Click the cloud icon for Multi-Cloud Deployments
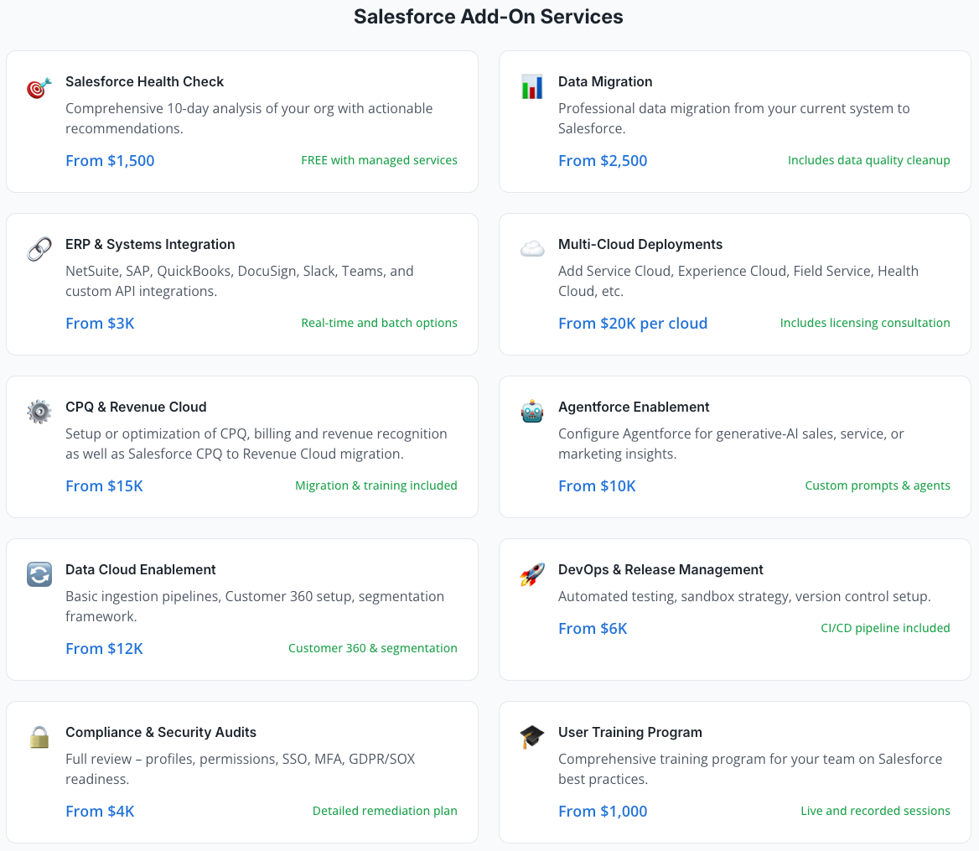Image resolution: width=979 pixels, height=851 pixels. tap(532, 249)
